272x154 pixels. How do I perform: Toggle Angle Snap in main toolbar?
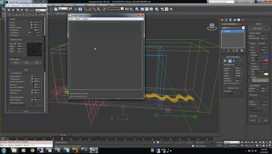pyautogui.click(x=90, y=9)
